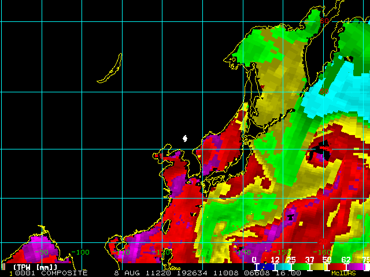This screenshot has height=277, width=370.
Task: Click the Lake Baikal outline
Action: click(110, 68)
